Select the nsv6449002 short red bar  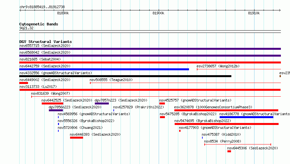pyautogui.click(x=24, y=83)
